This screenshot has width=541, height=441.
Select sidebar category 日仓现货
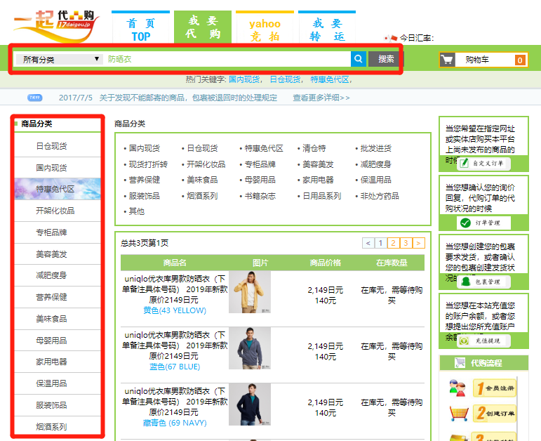click(58, 146)
